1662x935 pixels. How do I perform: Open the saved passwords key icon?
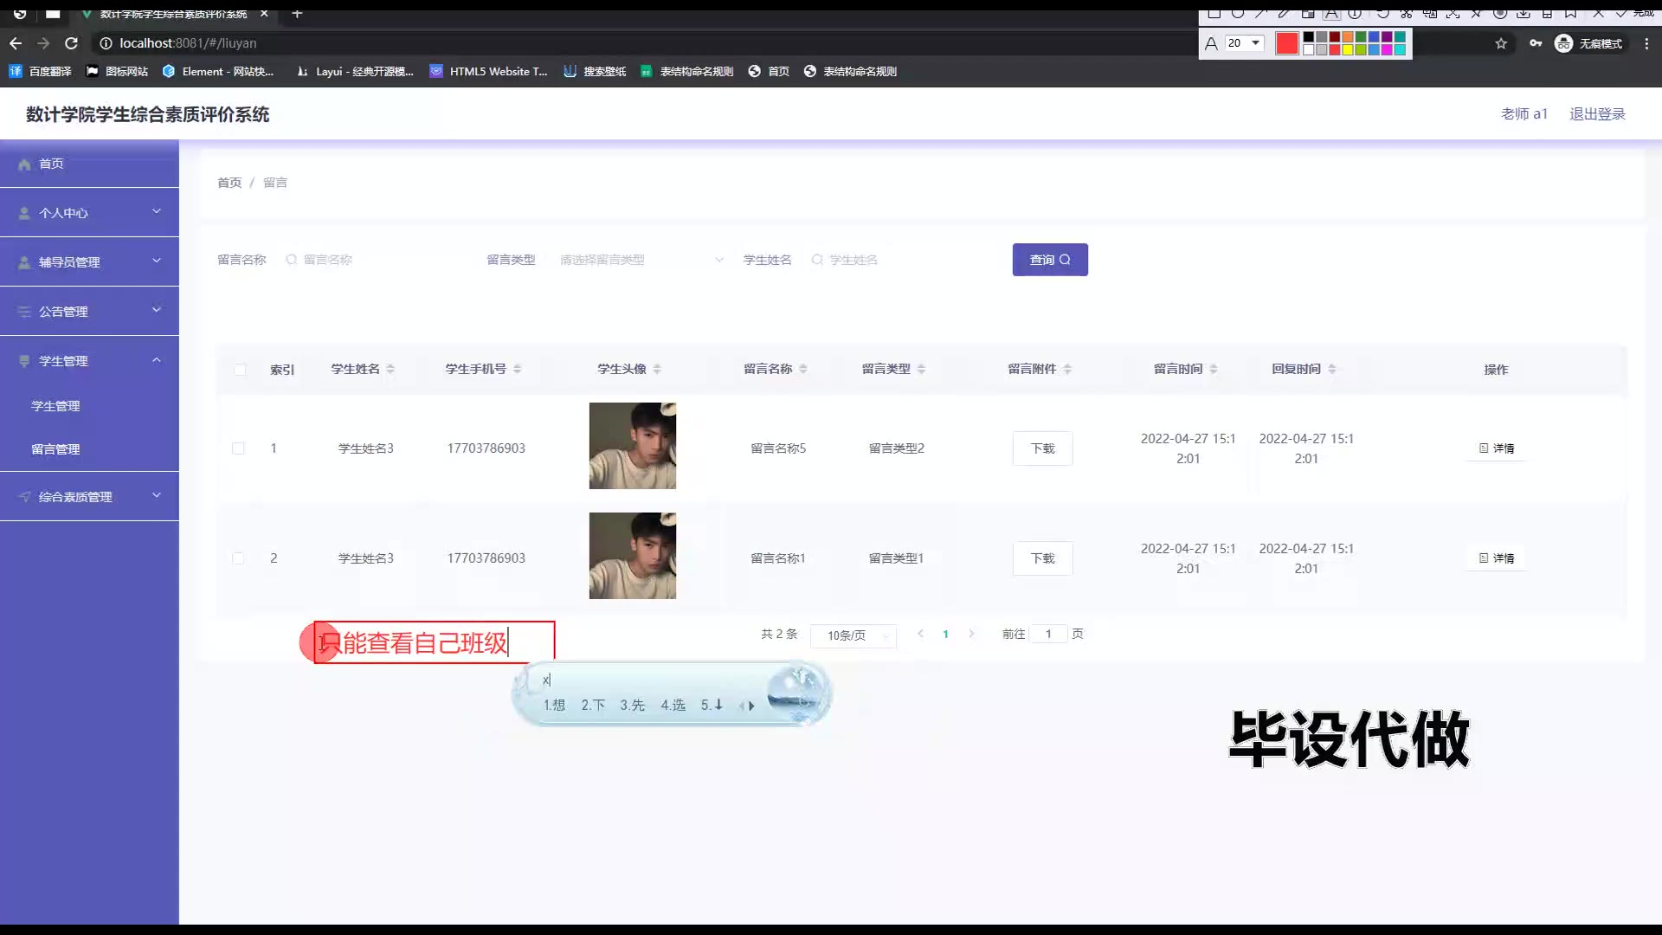pos(1535,43)
